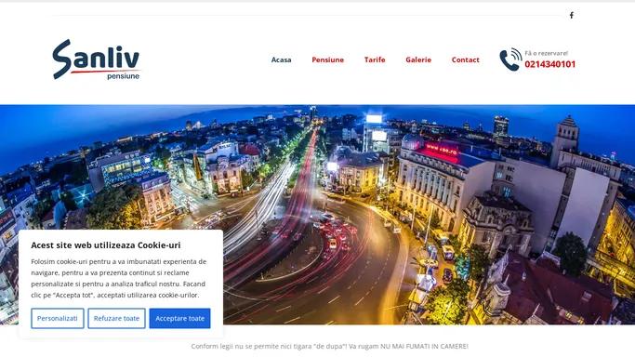Open the Facebook page icon
This screenshot has width=635, height=357.
[x=572, y=16]
